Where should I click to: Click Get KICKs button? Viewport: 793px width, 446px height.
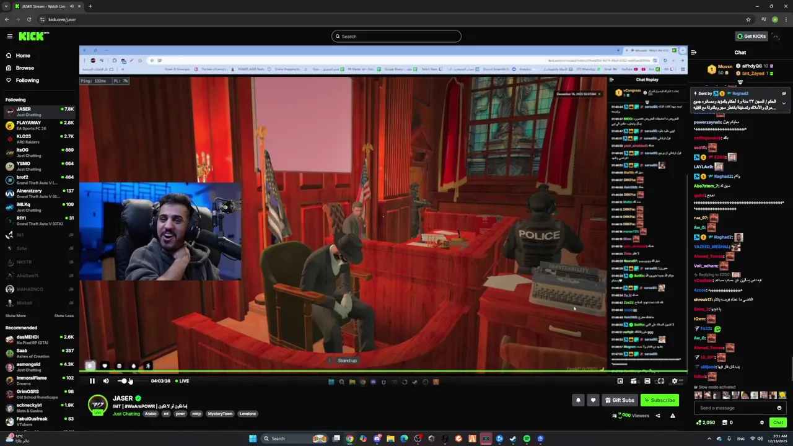pos(751,37)
